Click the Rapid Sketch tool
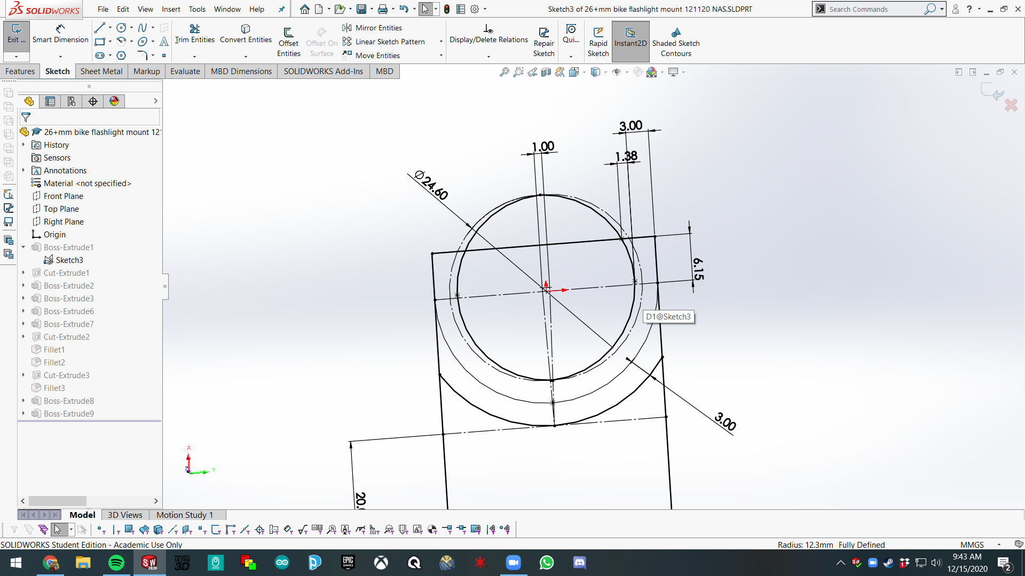 click(x=598, y=42)
